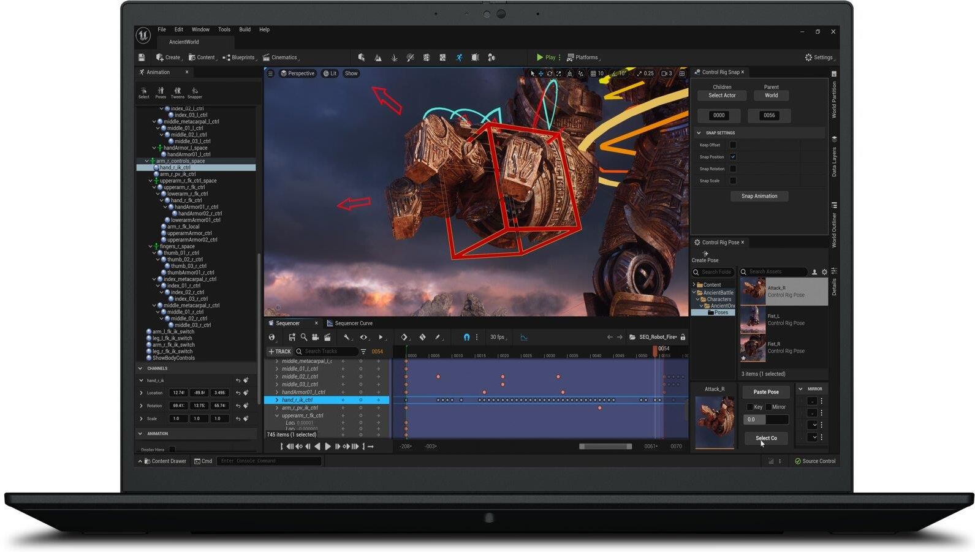Open the Snapper tool in Animation panel
The height and width of the screenshot is (552, 975).
[195, 93]
